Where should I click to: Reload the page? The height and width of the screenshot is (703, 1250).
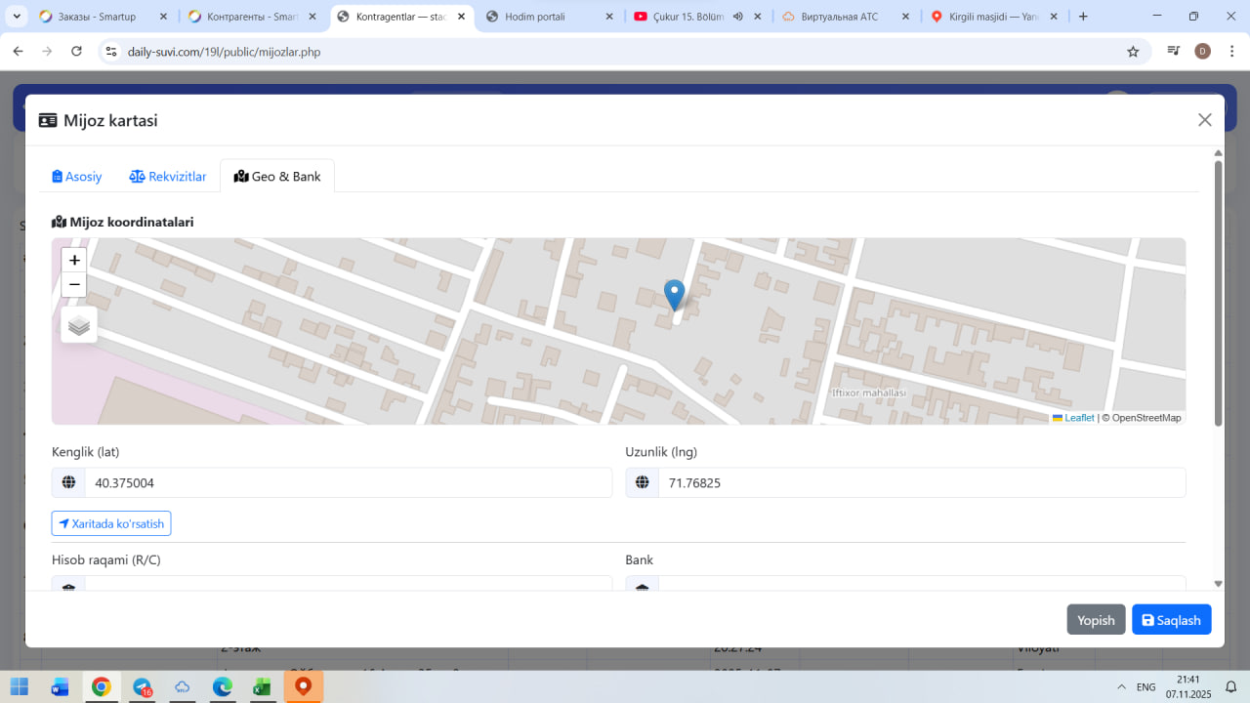(77, 52)
